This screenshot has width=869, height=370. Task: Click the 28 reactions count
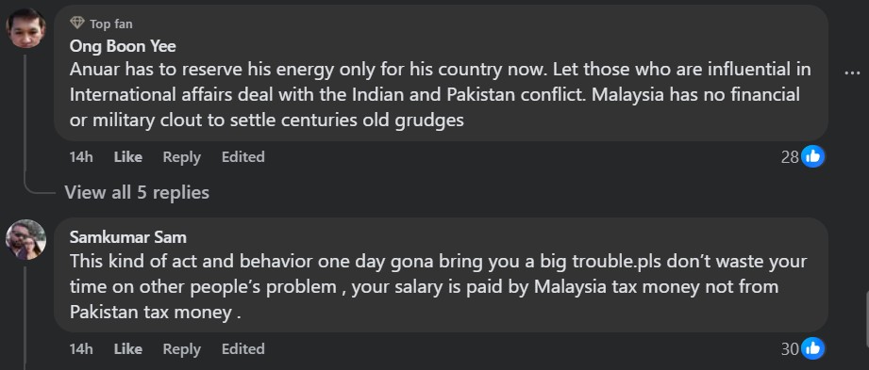pos(790,157)
